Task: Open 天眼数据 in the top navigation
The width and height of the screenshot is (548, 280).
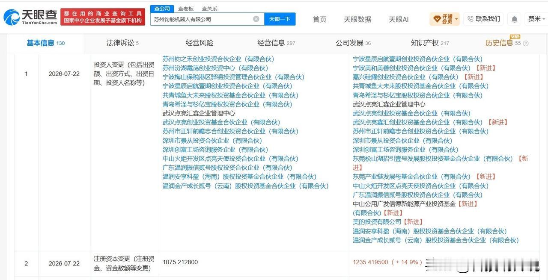Action: click(357, 19)
